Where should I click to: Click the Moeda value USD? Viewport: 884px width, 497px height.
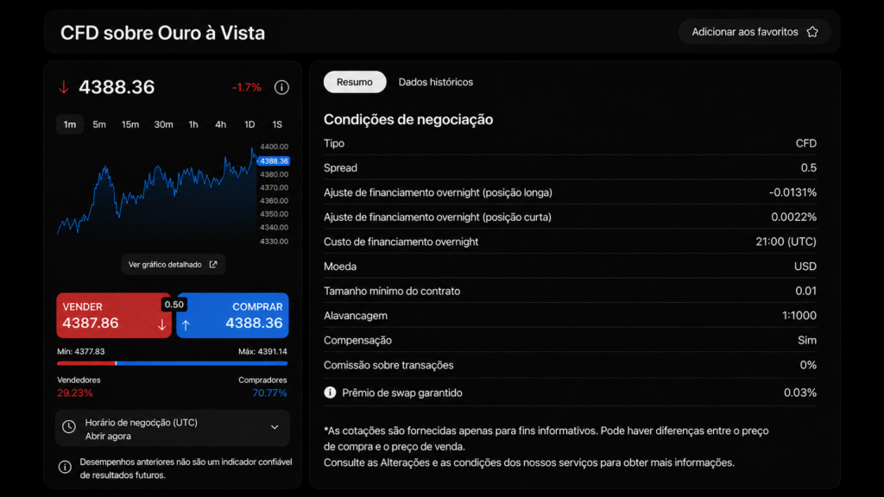[805, 267]
